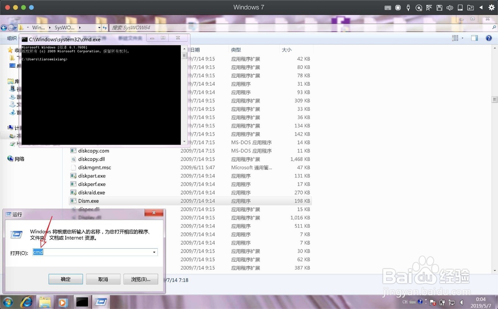The image size is (498, 309).
Task: Open the Windows Start button
Action: coord(8,302)
